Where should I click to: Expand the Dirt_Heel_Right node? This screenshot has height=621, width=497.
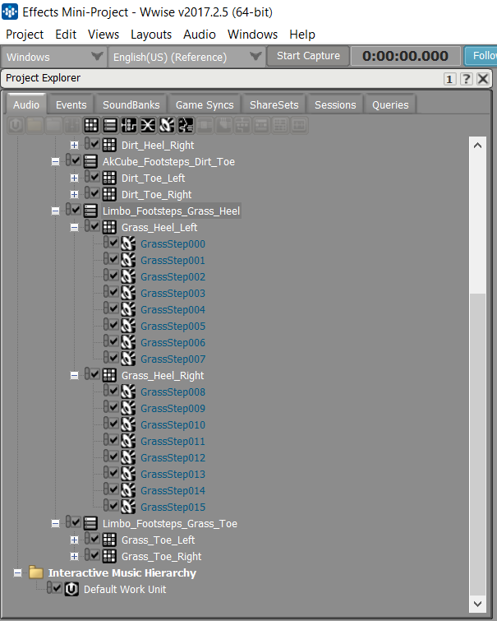point(74,145)
